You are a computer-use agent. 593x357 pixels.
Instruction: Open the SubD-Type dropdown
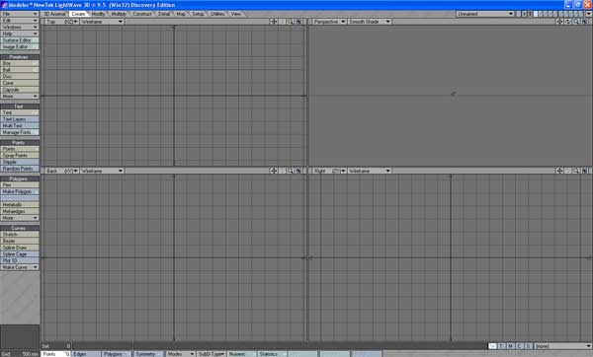[212, 354]
